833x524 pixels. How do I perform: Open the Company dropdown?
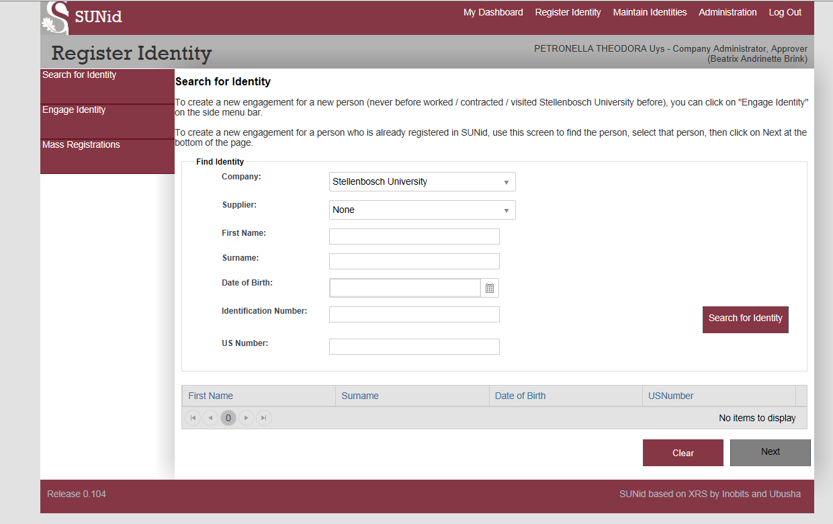pos(423,182)
